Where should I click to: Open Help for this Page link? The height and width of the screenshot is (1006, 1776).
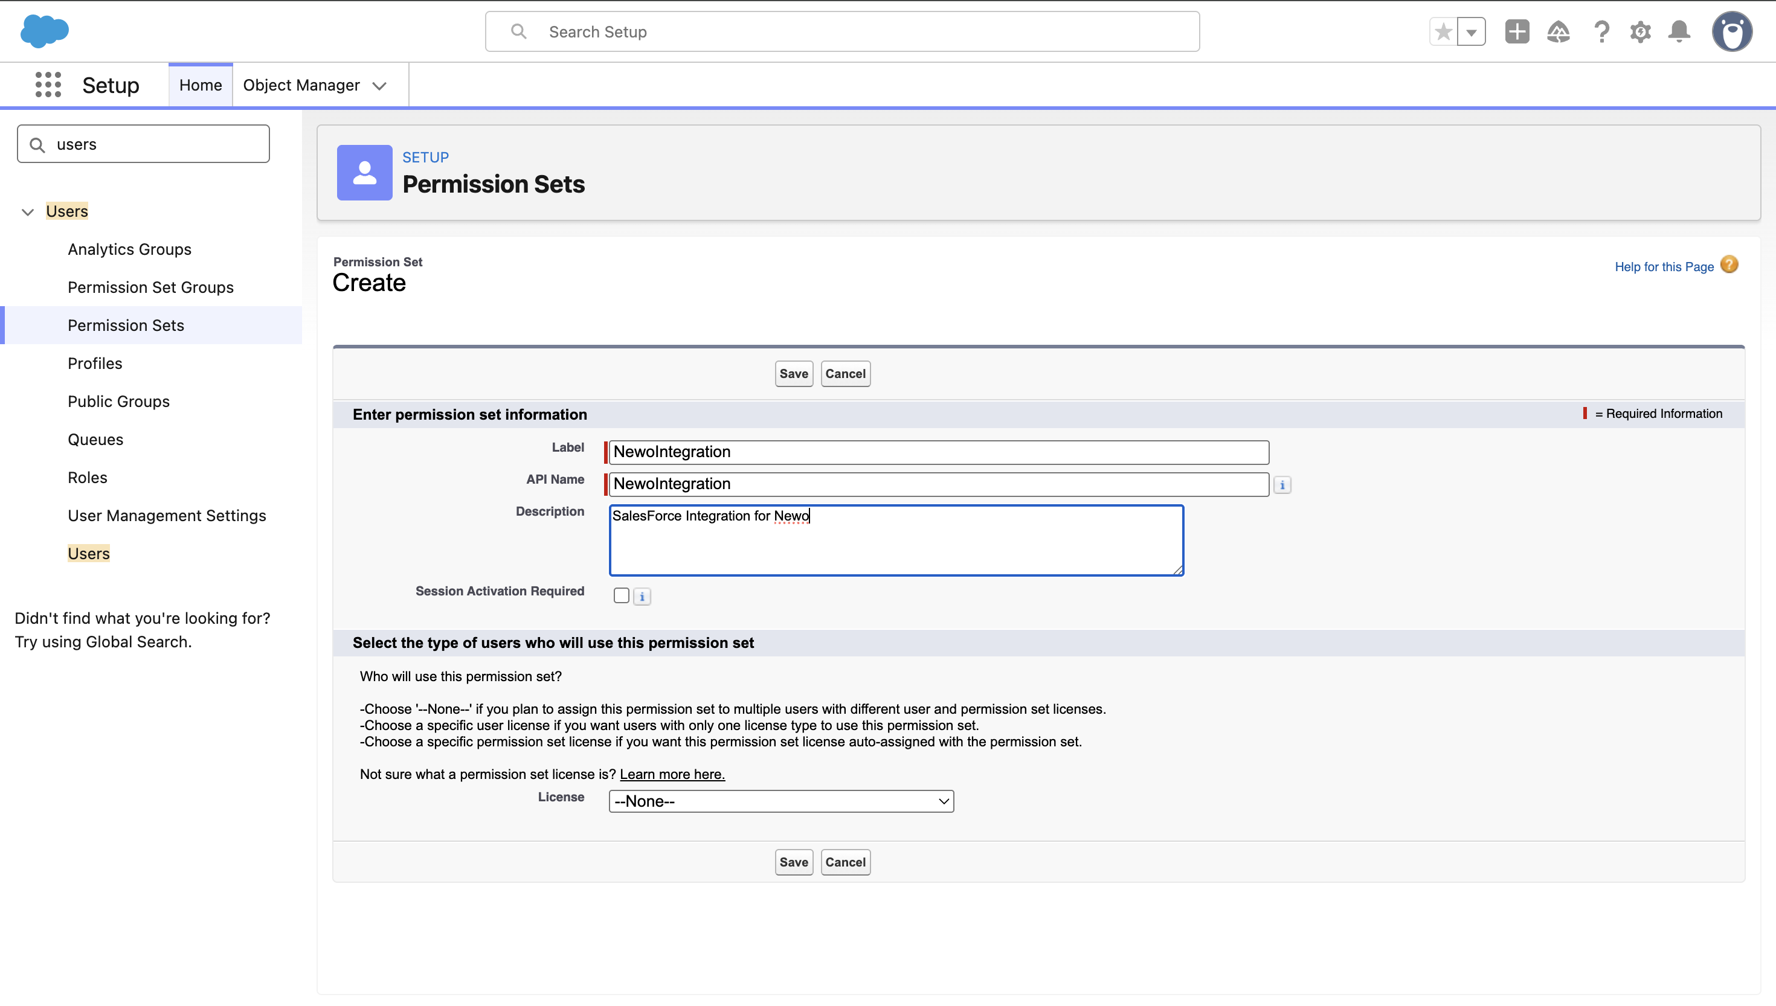point(1664,267)
